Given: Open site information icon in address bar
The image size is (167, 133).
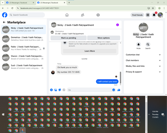Looking at the screenshot, I should (x=18, y=8).
